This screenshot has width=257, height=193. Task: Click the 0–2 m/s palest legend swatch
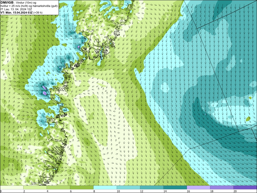click(x=12, y=187)
